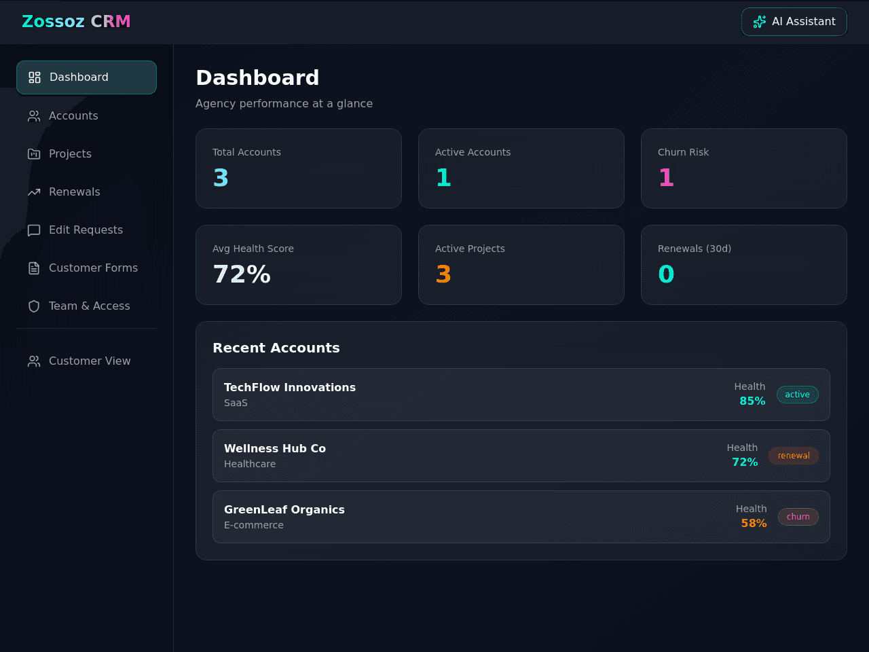Click the Customer View people icon
Viewport: 869px width, 652px height.
click(34, 361)
